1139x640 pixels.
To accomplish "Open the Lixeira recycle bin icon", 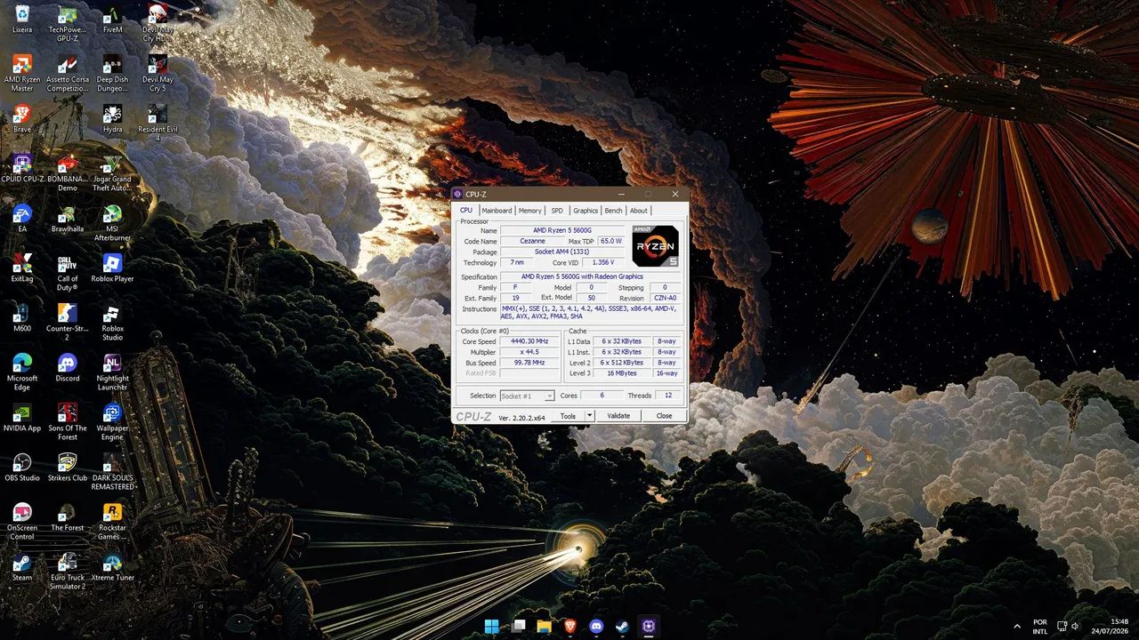I will [22, 20].
